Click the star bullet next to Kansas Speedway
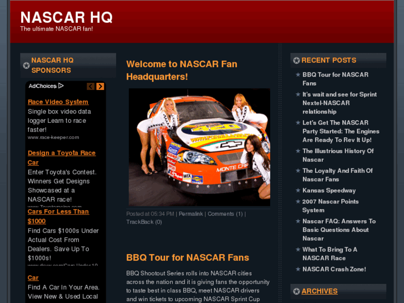 click(298, 190)
